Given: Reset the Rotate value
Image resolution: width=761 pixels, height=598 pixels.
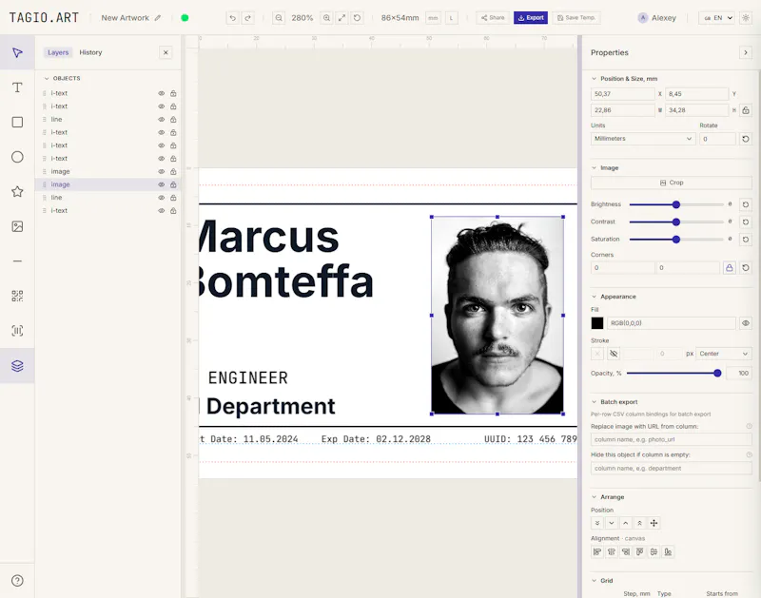Looking at the screenshot, I should [x=746, y=139].
